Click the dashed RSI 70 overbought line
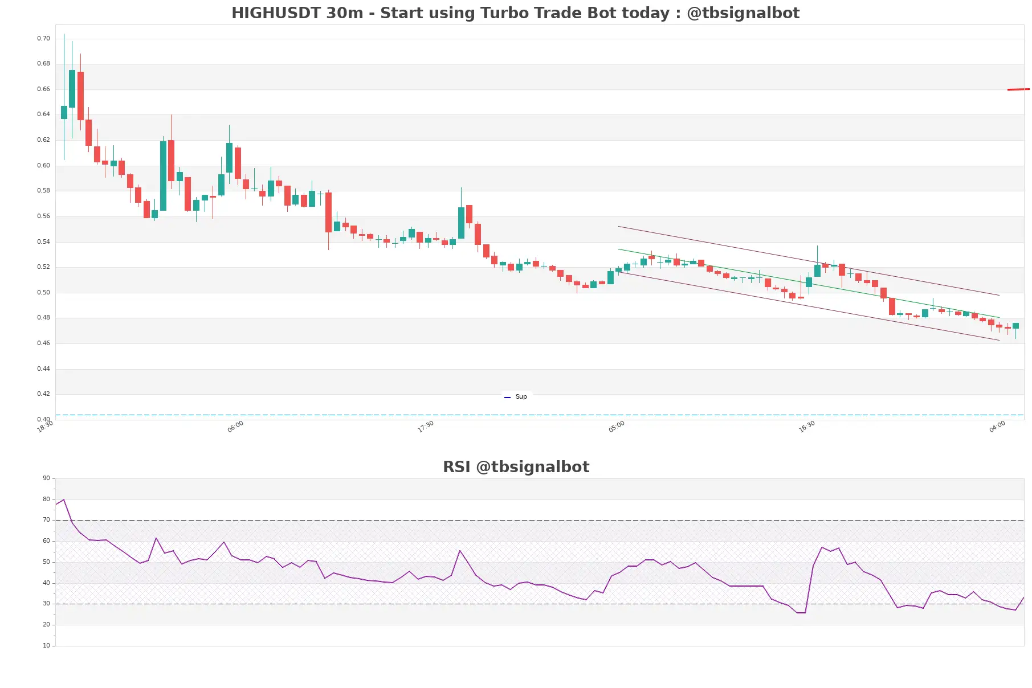The image size is (1032, 688). (540, 520)
